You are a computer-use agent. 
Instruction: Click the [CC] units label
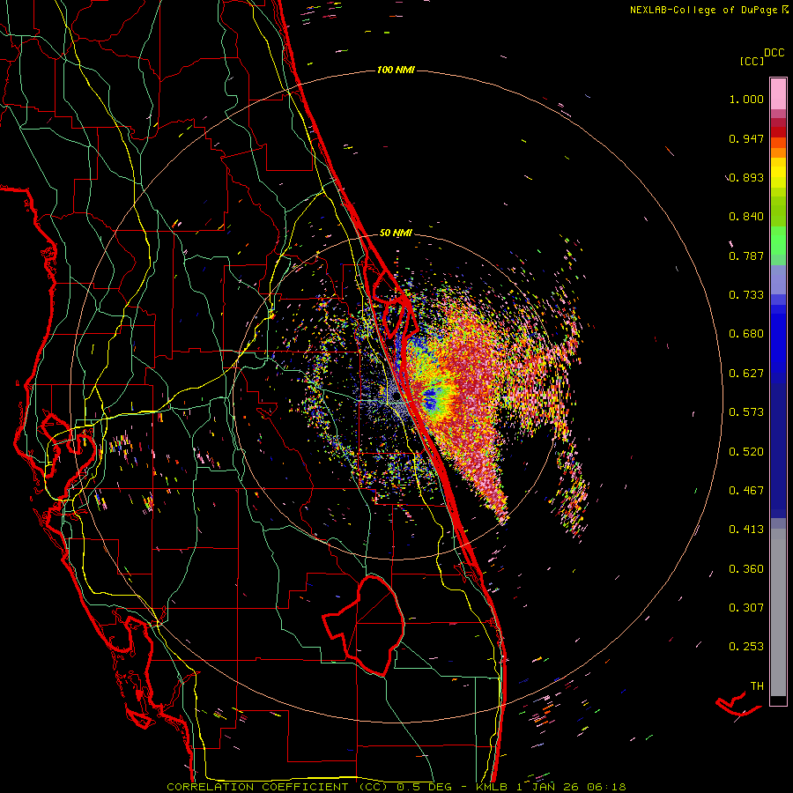pos(752,61)
